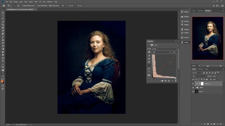225x126 pixels.
Task: Open the Curves Preset dropdown
Action: point(164,49)
